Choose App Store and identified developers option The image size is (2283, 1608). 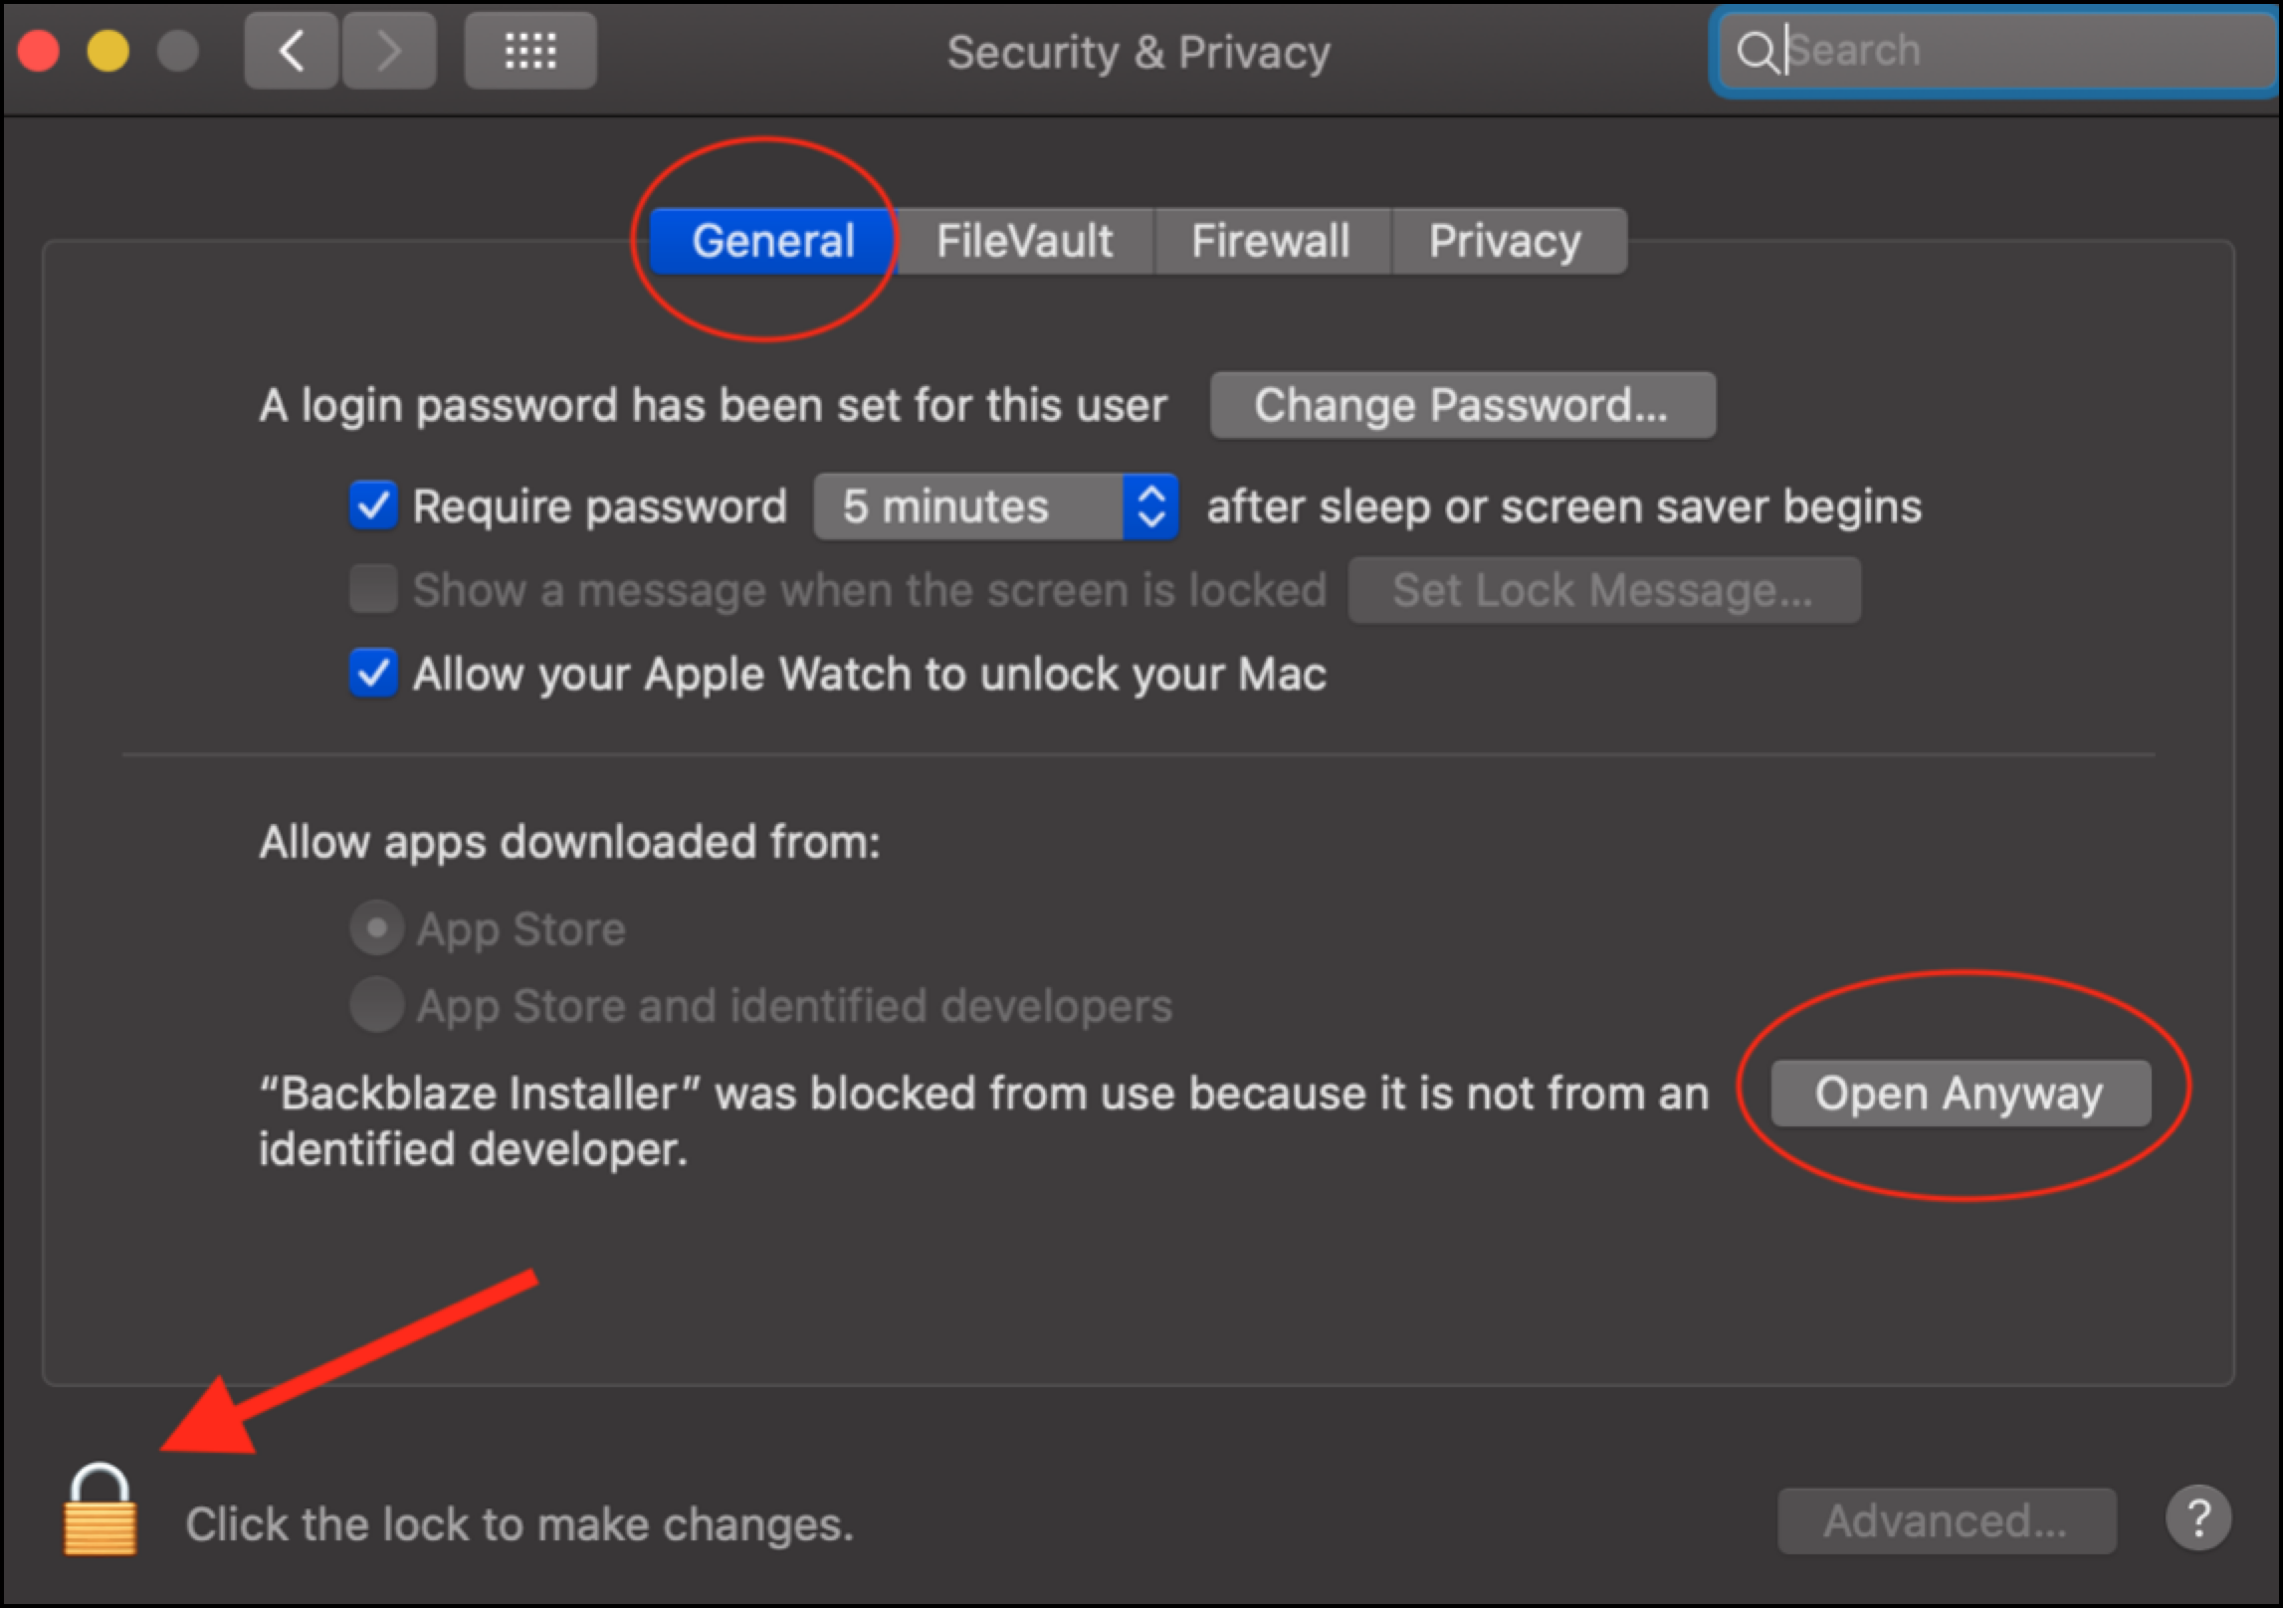376,1004
